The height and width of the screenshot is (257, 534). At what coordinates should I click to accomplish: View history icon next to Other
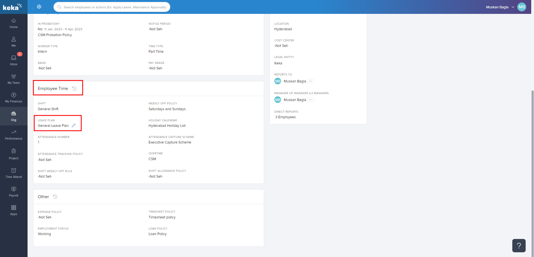55,197
